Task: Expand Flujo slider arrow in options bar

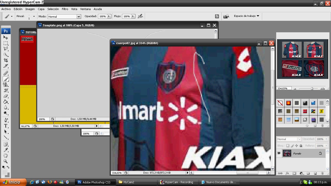Action: tap(133, 16)
